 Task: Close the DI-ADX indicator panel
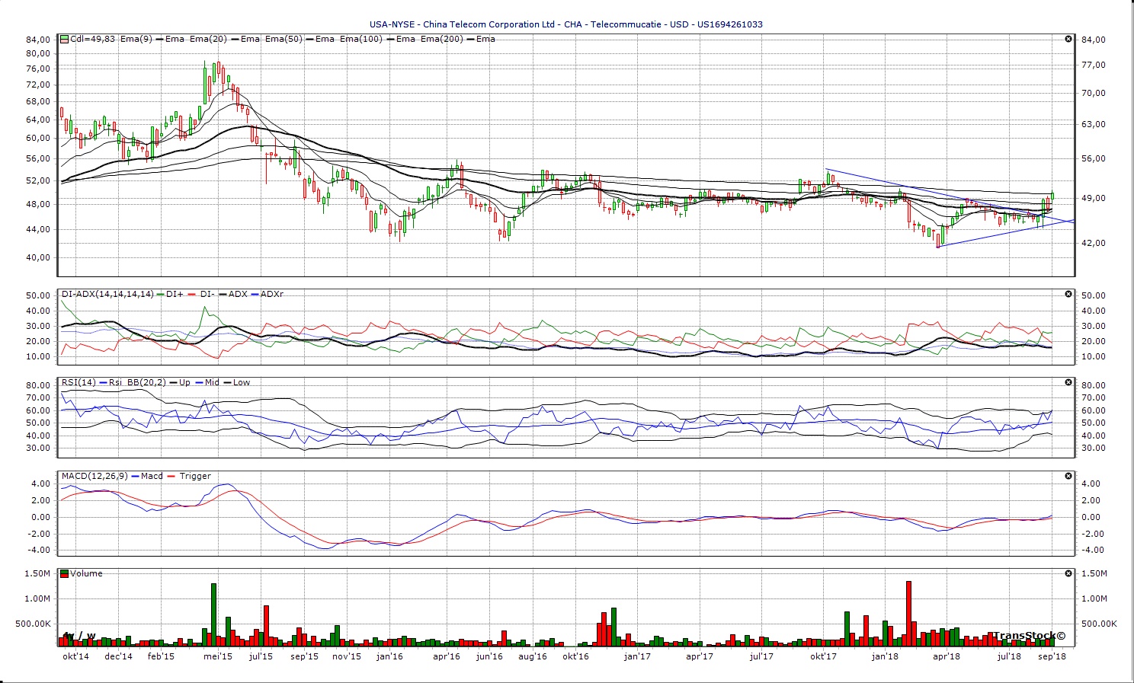tap(1068, 294)
